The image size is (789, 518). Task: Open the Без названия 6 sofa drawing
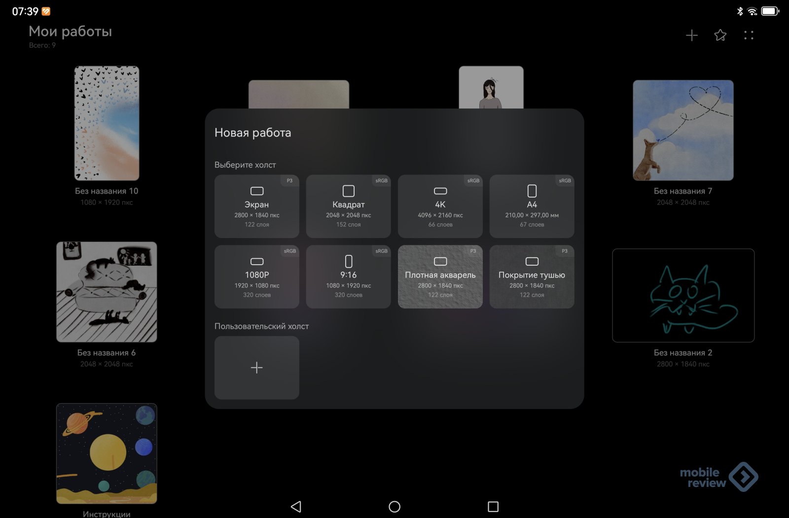(107, 292)
